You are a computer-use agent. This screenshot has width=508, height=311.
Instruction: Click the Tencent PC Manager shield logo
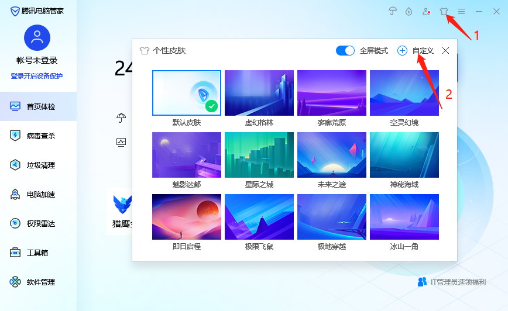pyautogui.click(x=15, y=11)
